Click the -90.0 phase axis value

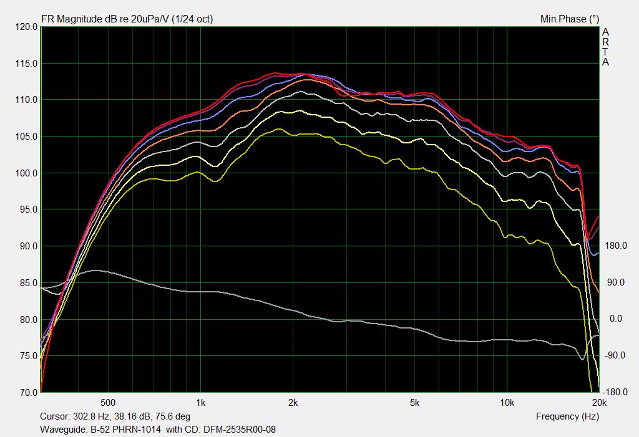point(615,355)
